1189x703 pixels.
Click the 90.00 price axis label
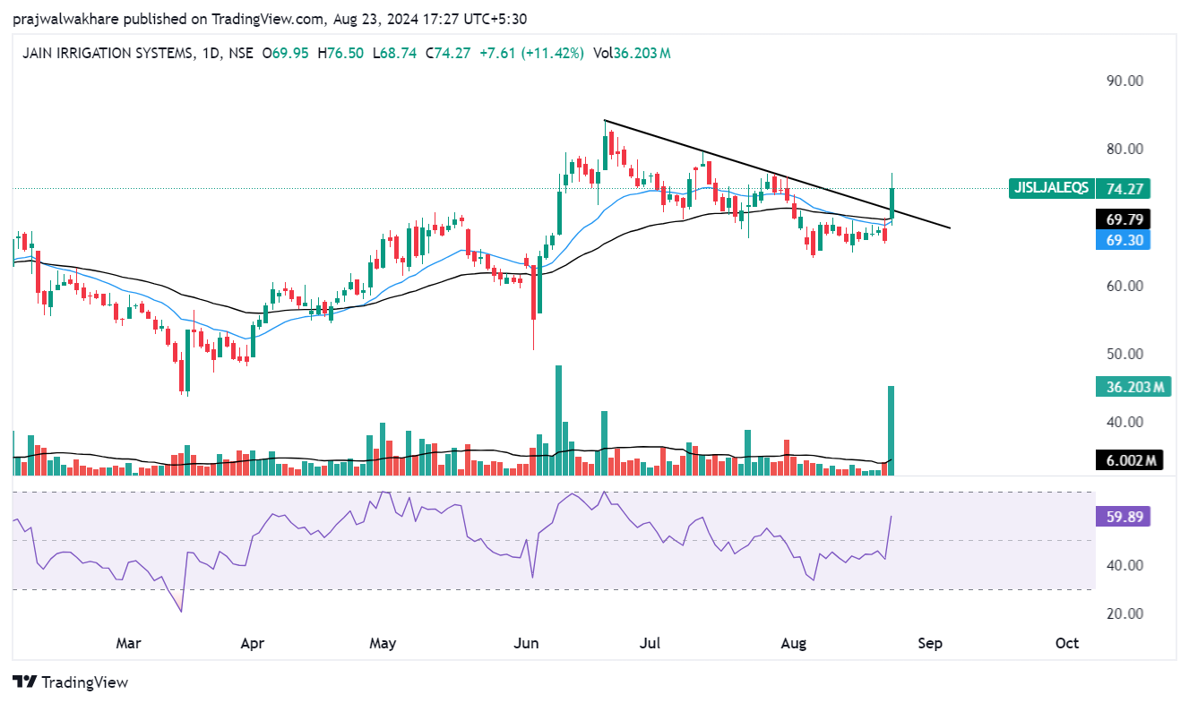(1124, 81)
